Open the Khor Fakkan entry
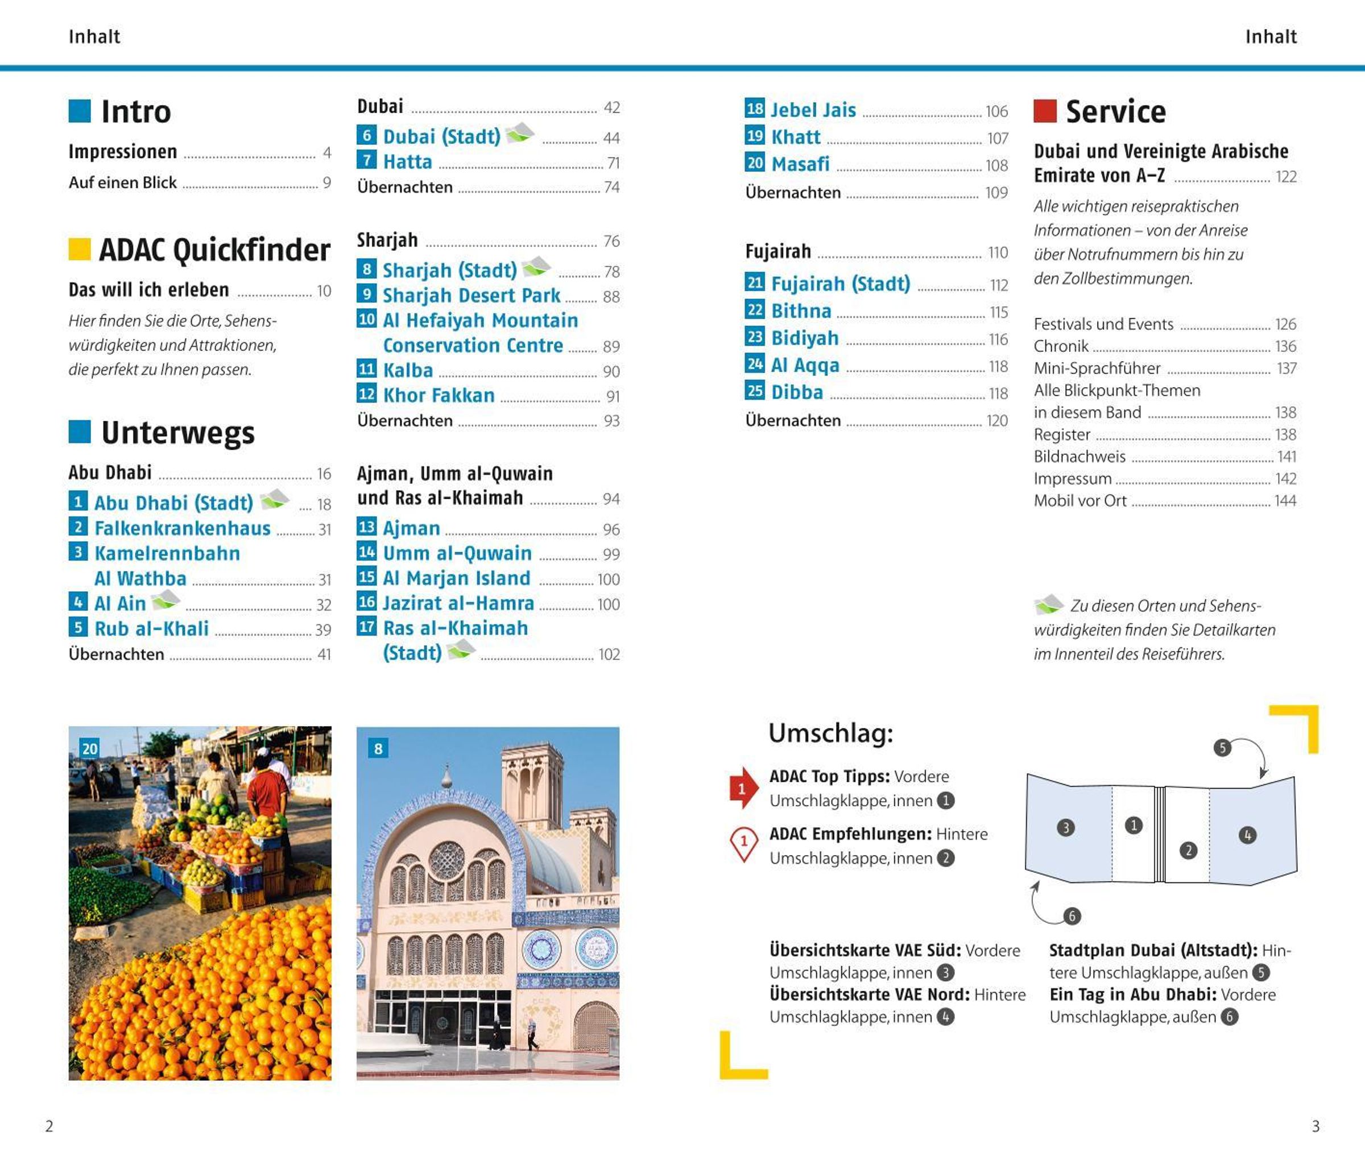 [439, 395]
